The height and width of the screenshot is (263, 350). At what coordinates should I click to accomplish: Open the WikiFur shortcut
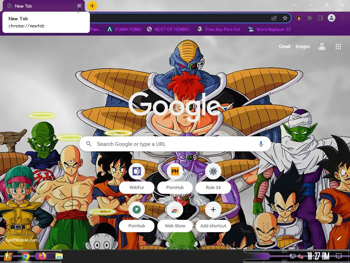[137, 178]
